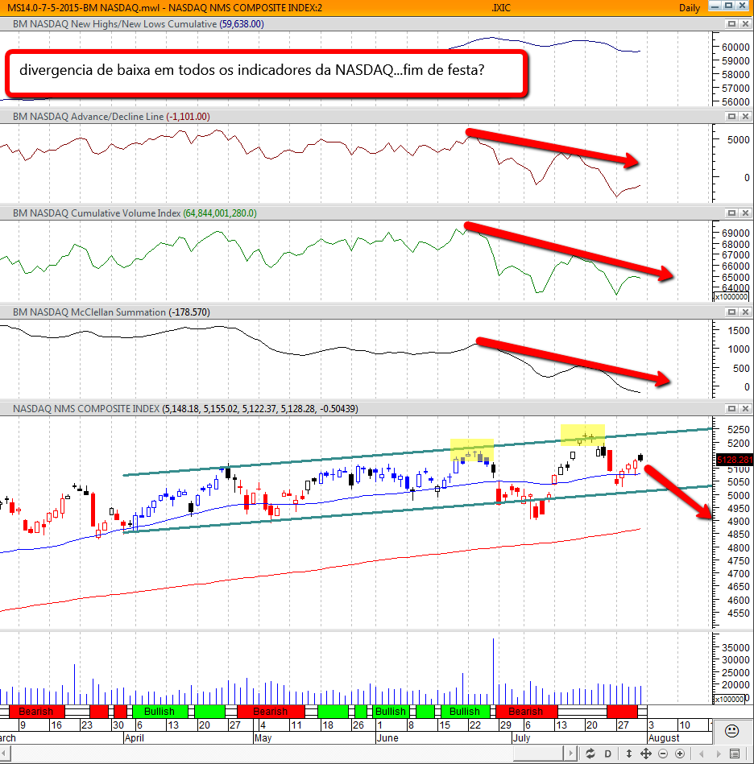Click the .IXIC symbol in title bar
This screenshot has height=764, width=754.
(500, 8)
